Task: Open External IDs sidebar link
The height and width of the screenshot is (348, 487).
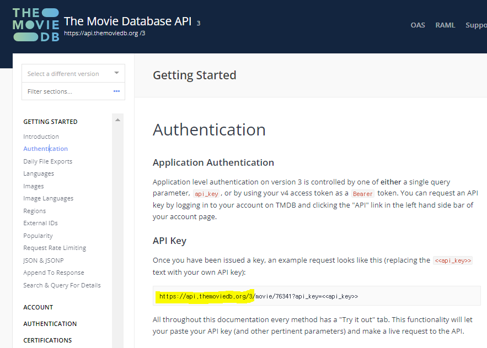Action: [40, 223]
